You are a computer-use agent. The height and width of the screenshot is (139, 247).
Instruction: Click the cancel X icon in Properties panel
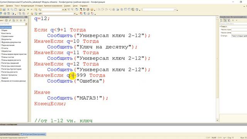(233, 20)
